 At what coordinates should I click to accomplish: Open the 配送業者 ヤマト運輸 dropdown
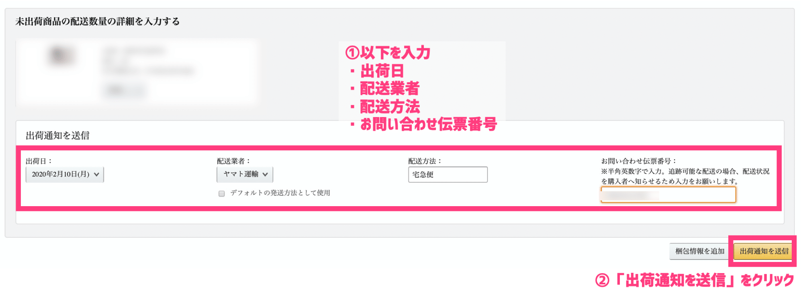click(245, 174)
